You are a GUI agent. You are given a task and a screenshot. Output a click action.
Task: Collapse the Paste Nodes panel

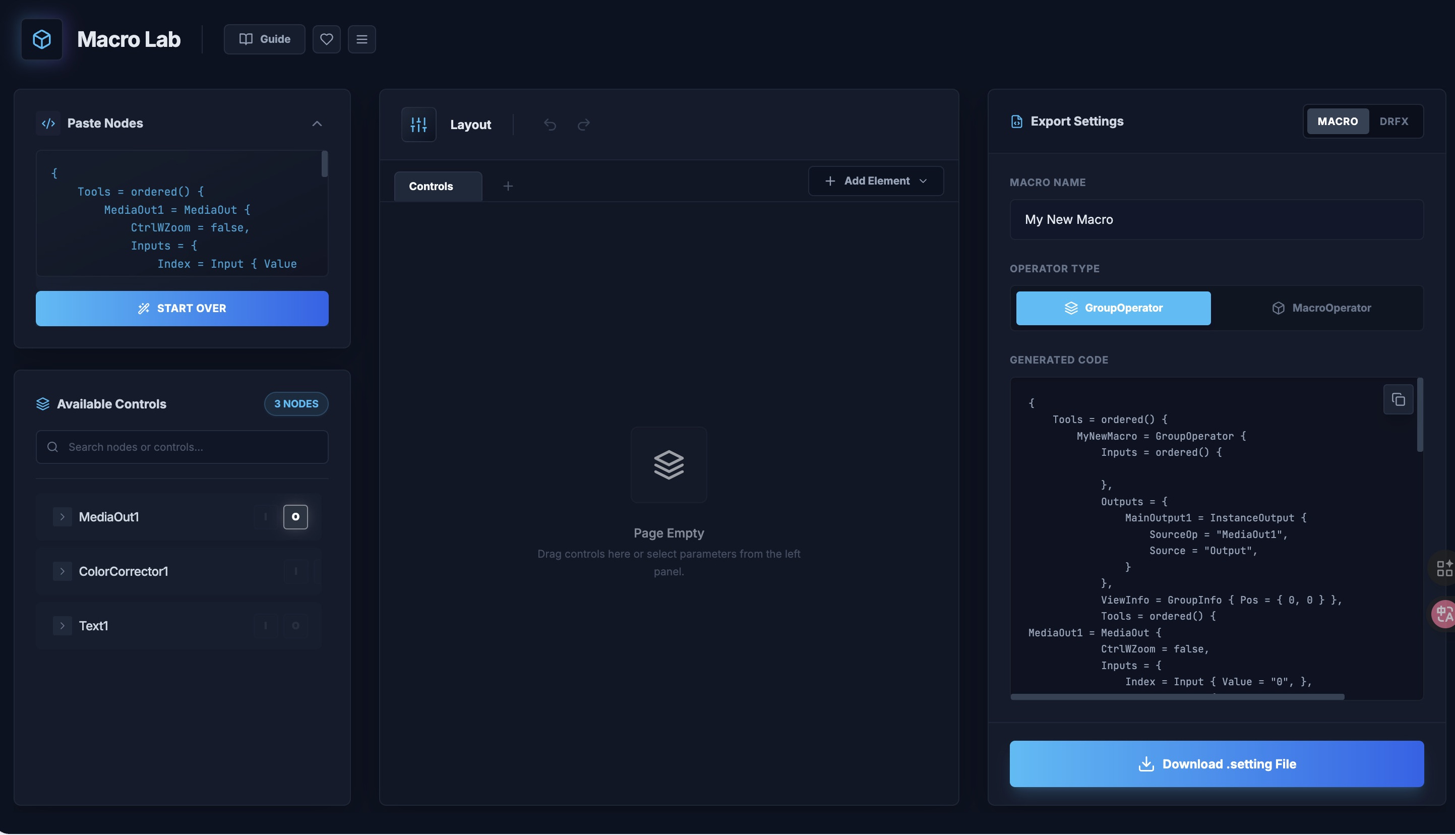[317, 124]
